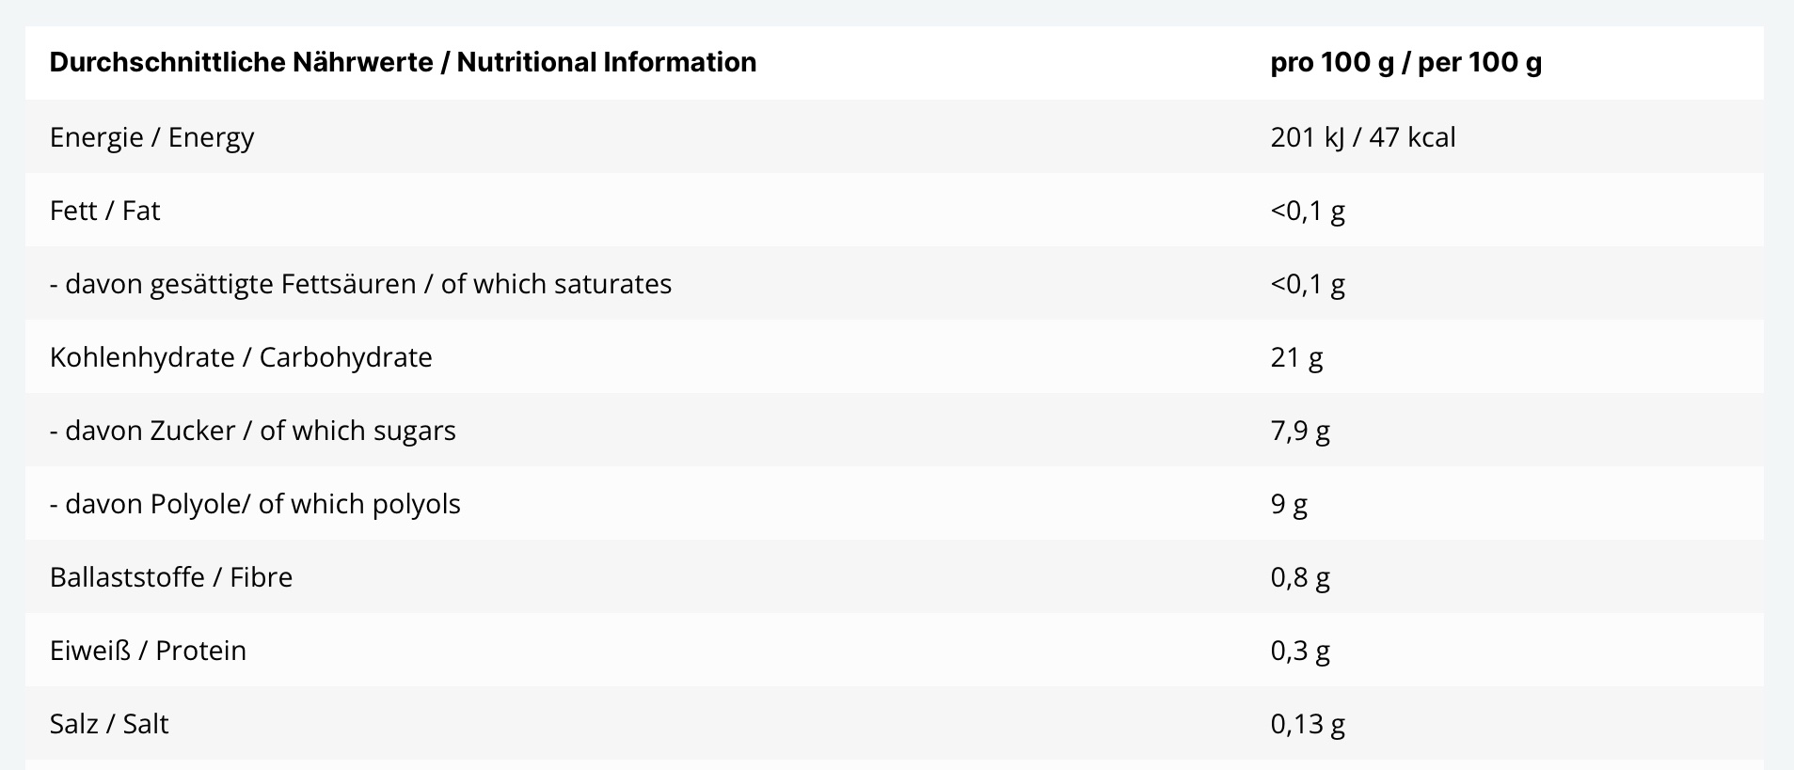Click the Kohlenhydrate / Carbohydrate label
This screenshot has width=1794, height=770.
(241, 357)
